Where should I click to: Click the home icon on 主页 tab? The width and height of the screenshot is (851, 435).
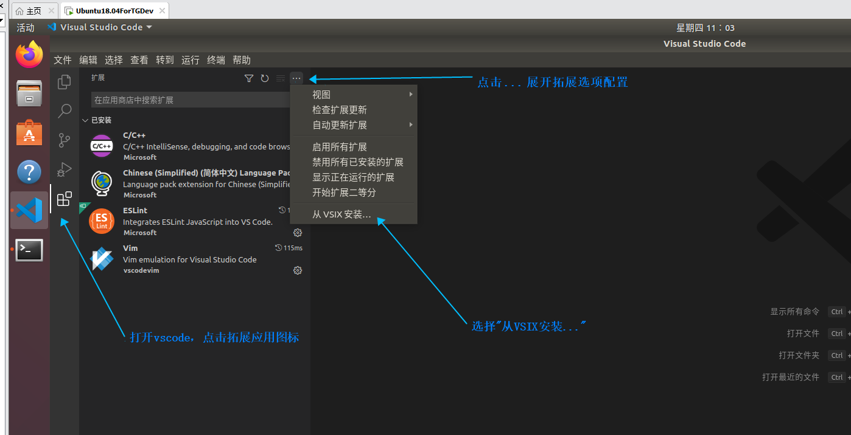tap(19, 11)
